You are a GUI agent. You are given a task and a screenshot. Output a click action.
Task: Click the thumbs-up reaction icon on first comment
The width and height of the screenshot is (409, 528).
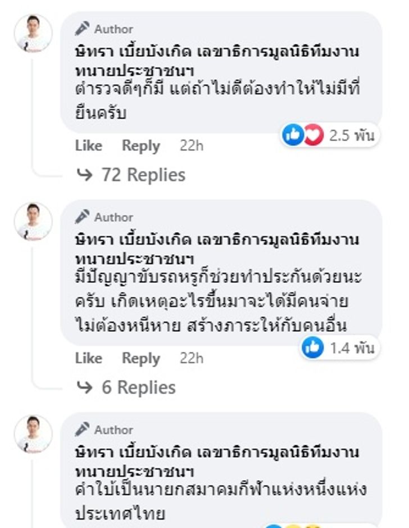pos(293,135)
